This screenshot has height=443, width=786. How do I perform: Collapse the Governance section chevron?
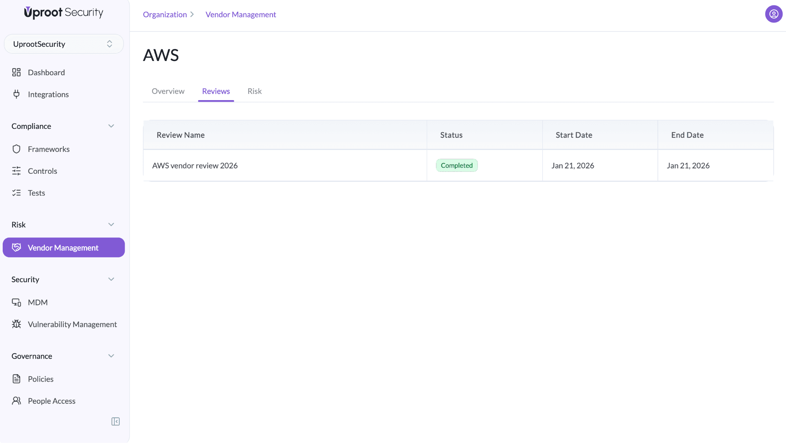111,356
